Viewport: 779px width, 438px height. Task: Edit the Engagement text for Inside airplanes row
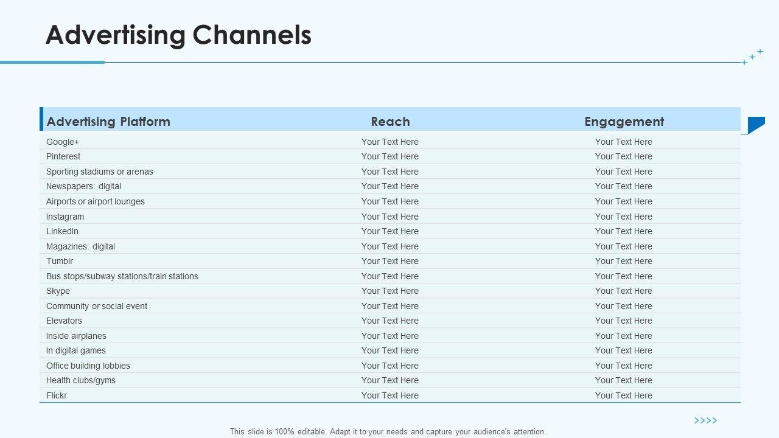tap(624, 336)
